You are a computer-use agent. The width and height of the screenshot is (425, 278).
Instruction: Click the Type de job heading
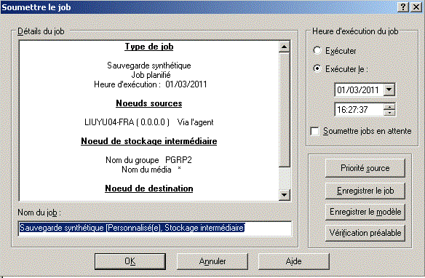tap(149, 47)
